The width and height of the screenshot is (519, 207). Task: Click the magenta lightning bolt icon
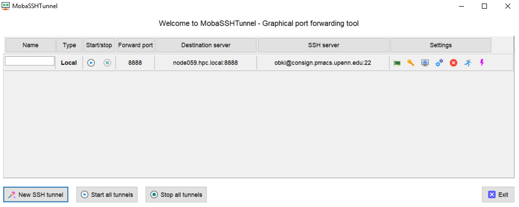(481, 63)
